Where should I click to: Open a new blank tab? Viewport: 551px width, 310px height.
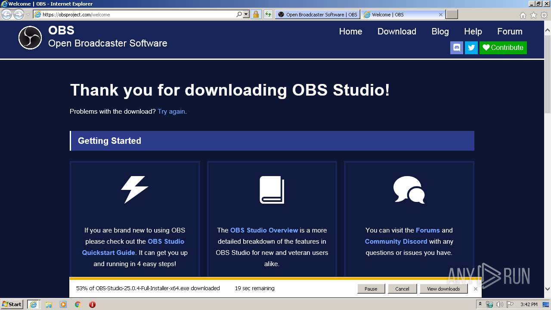pyautogui.click(x=452, y=15)
